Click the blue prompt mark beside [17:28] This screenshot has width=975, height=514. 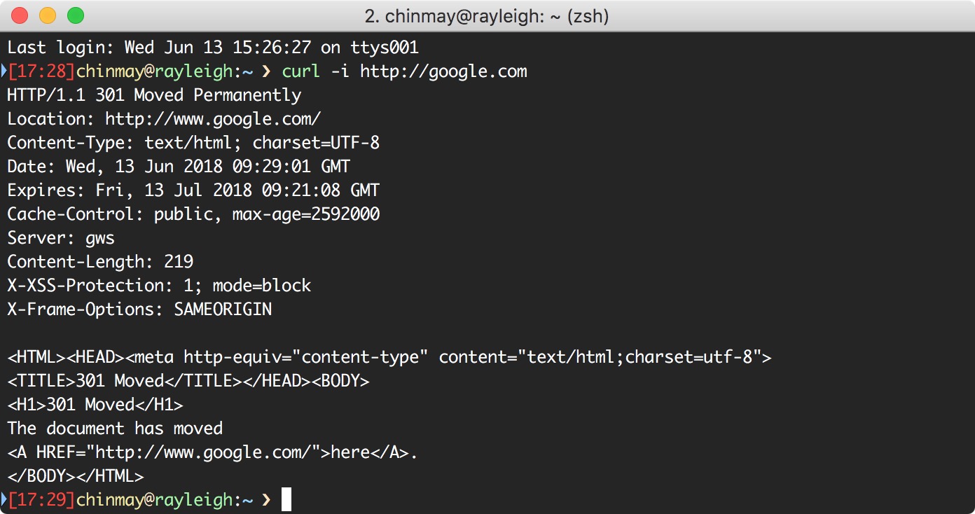pyautogui.click(x=4, y=71)
